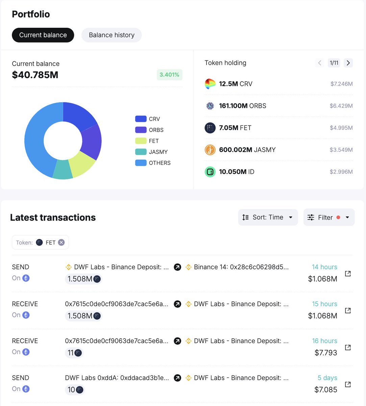Click the $7.246M CRV value
Image resolution: width=366 pixels, height=406 pixels.
pos(341,84)
